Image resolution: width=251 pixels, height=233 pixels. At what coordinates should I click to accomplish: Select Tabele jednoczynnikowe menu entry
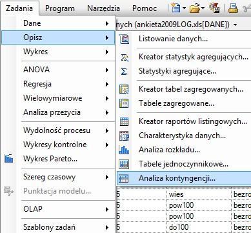click(x=184, y=164)
